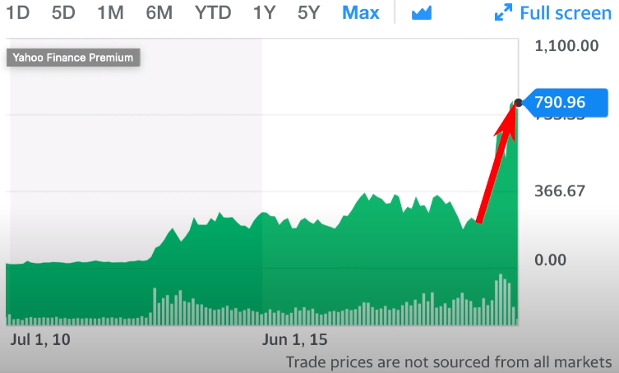Show year-to-date YTD chart
The width and height of the screenshot is (619, 373).
coord(213,12)
